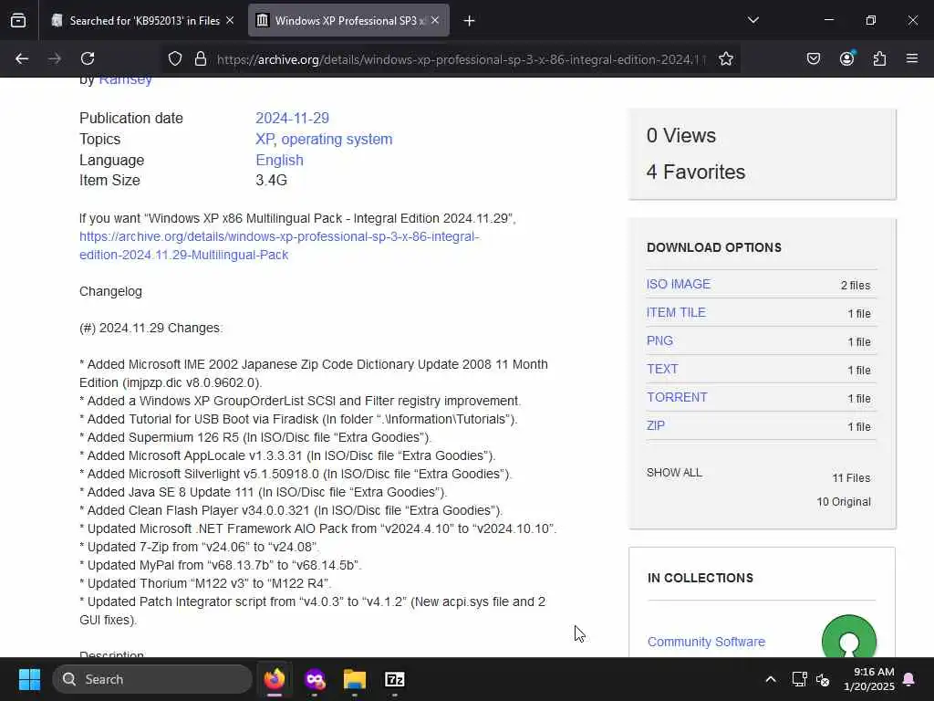Open network status tray icon
This screenshot has height=701, width=934.
click(799, 679)
